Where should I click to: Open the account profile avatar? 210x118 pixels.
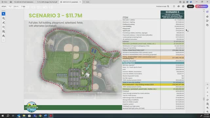click(x=191, y=2)
